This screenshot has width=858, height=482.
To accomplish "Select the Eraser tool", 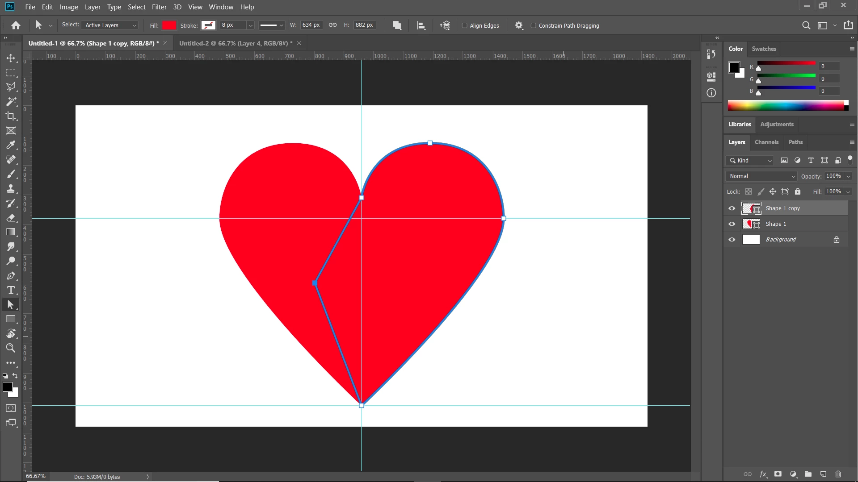I will [x=11, y=218].
